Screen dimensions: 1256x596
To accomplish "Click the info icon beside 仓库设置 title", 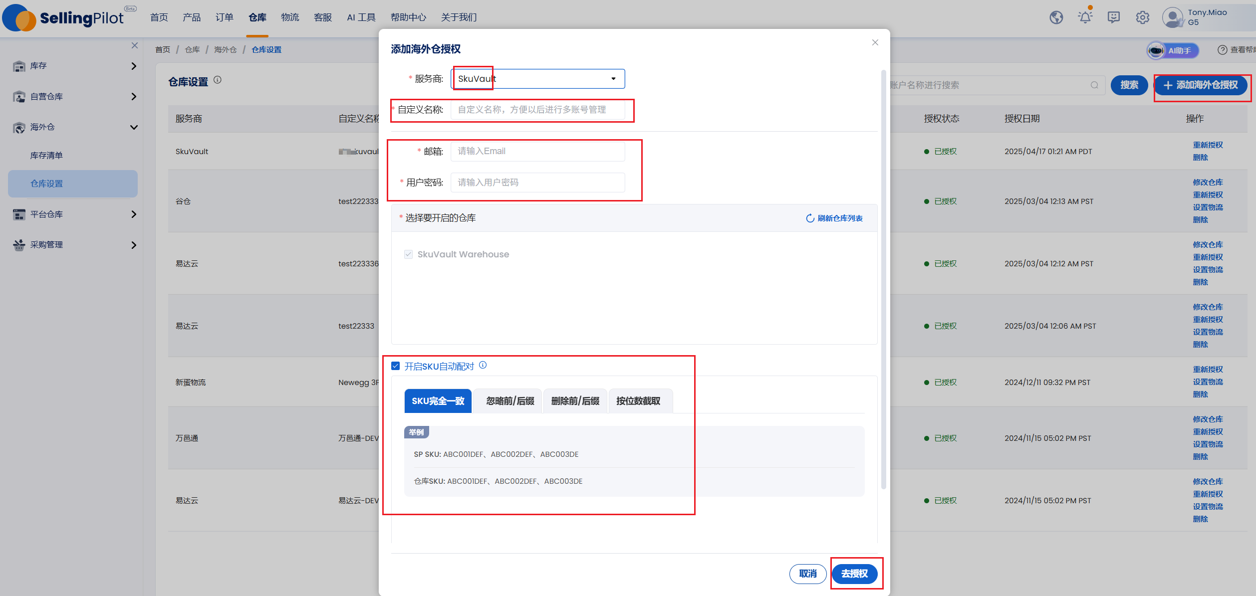I will point(218,80).
